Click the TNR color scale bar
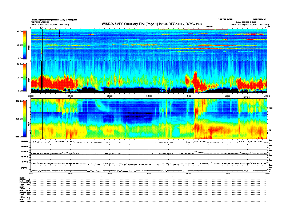Screen dimensions: 288x223 pyautogui.click(x=25, y=119)
